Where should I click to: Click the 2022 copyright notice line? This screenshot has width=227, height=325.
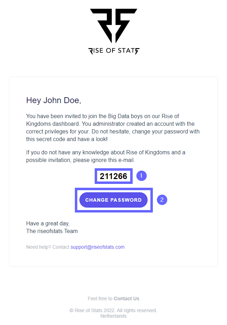coord(113,310)
